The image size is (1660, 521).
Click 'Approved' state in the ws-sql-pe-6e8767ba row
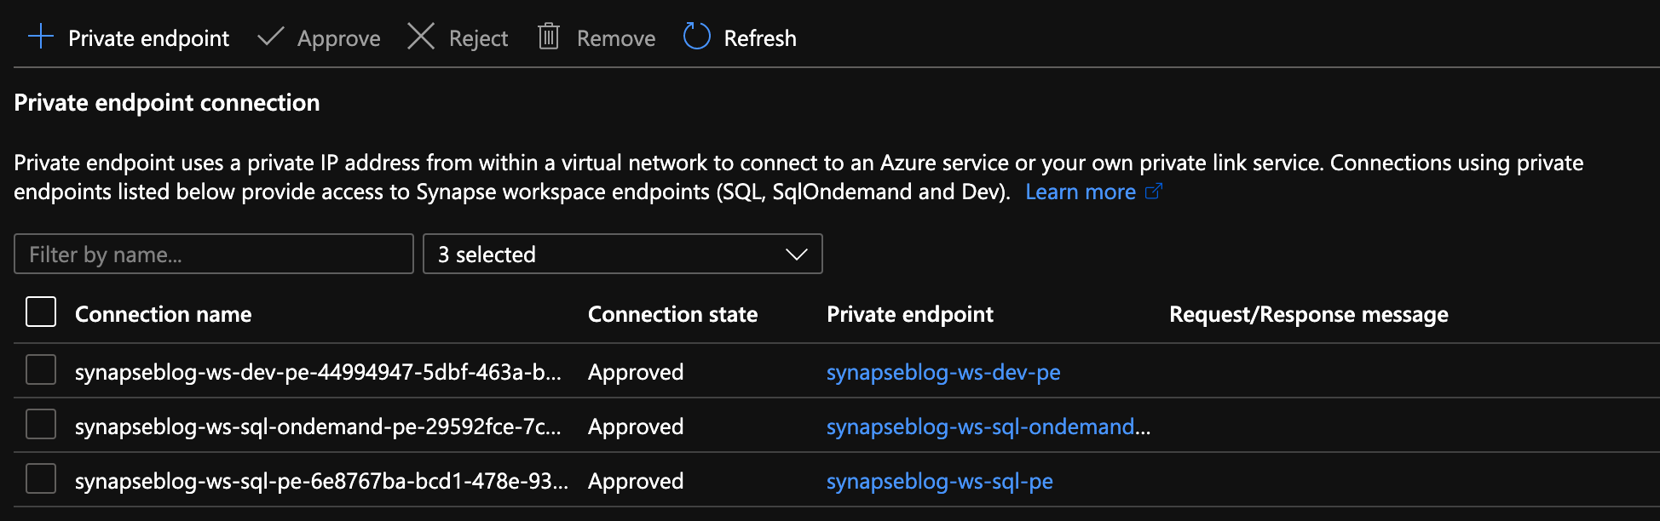pos(636,481)
